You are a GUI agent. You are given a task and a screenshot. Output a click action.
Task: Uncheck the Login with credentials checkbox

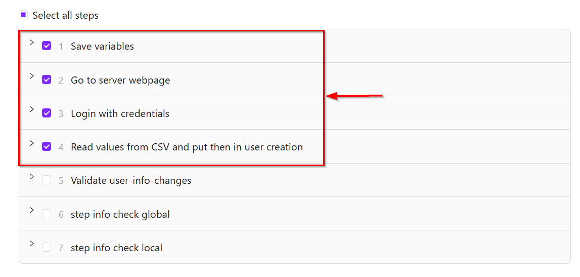click(x=47, y=113)
